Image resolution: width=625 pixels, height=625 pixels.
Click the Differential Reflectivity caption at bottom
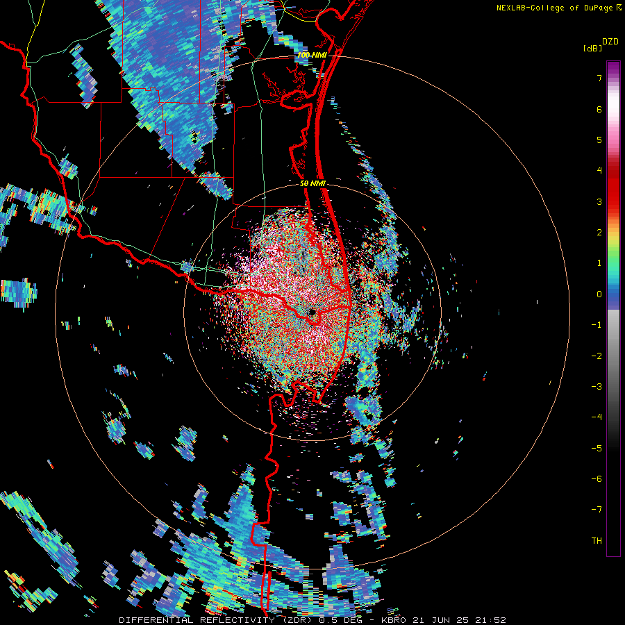[x=312, y=620]
